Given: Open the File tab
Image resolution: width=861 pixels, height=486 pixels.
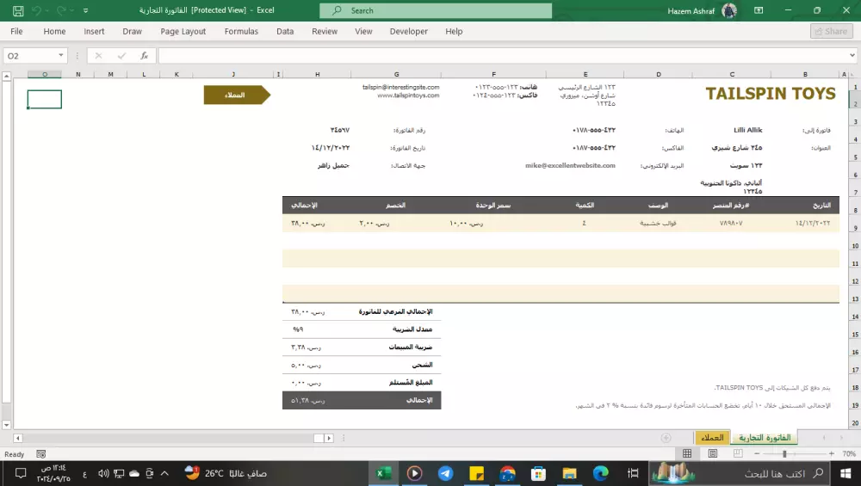Looking at the screenshot, I should 16,31.
